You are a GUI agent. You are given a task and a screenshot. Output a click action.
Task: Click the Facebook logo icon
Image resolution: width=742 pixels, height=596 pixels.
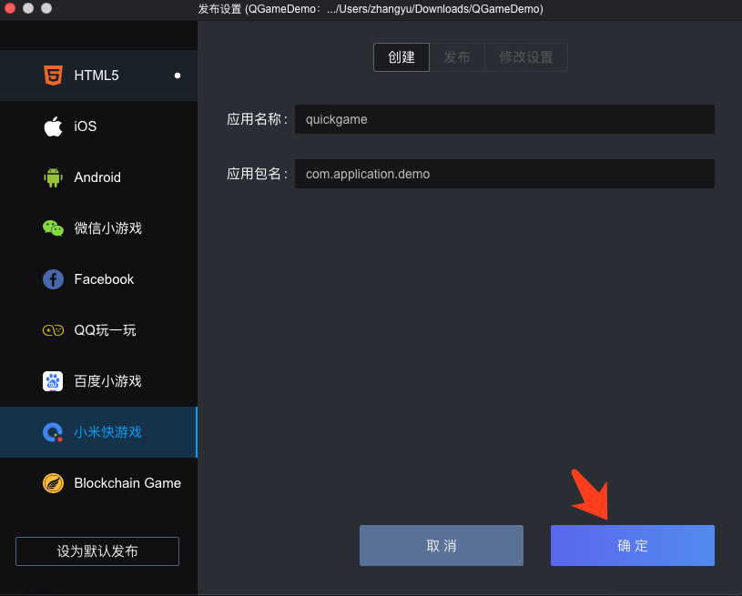point(54,279)
